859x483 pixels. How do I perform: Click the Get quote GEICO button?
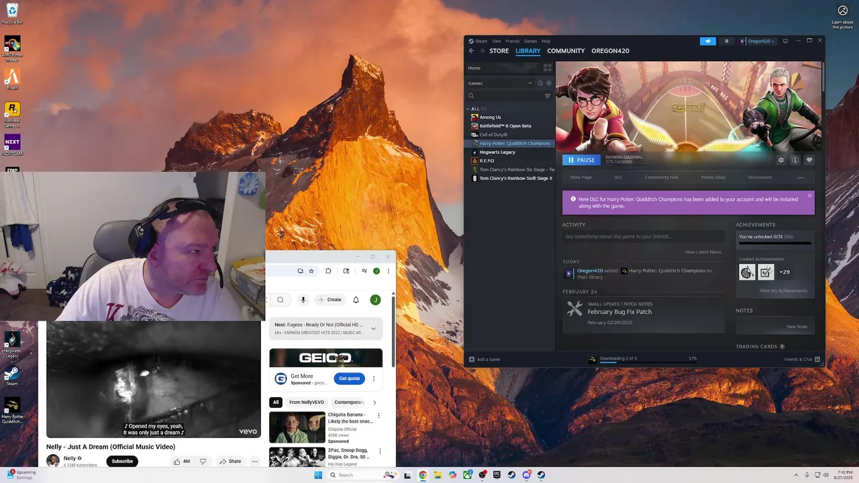349,378
